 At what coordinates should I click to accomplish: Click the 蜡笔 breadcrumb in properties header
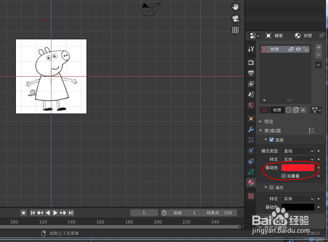pyautogui.click(x=278, y=36)
